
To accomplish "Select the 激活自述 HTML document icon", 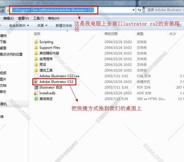I will point(36,99).
